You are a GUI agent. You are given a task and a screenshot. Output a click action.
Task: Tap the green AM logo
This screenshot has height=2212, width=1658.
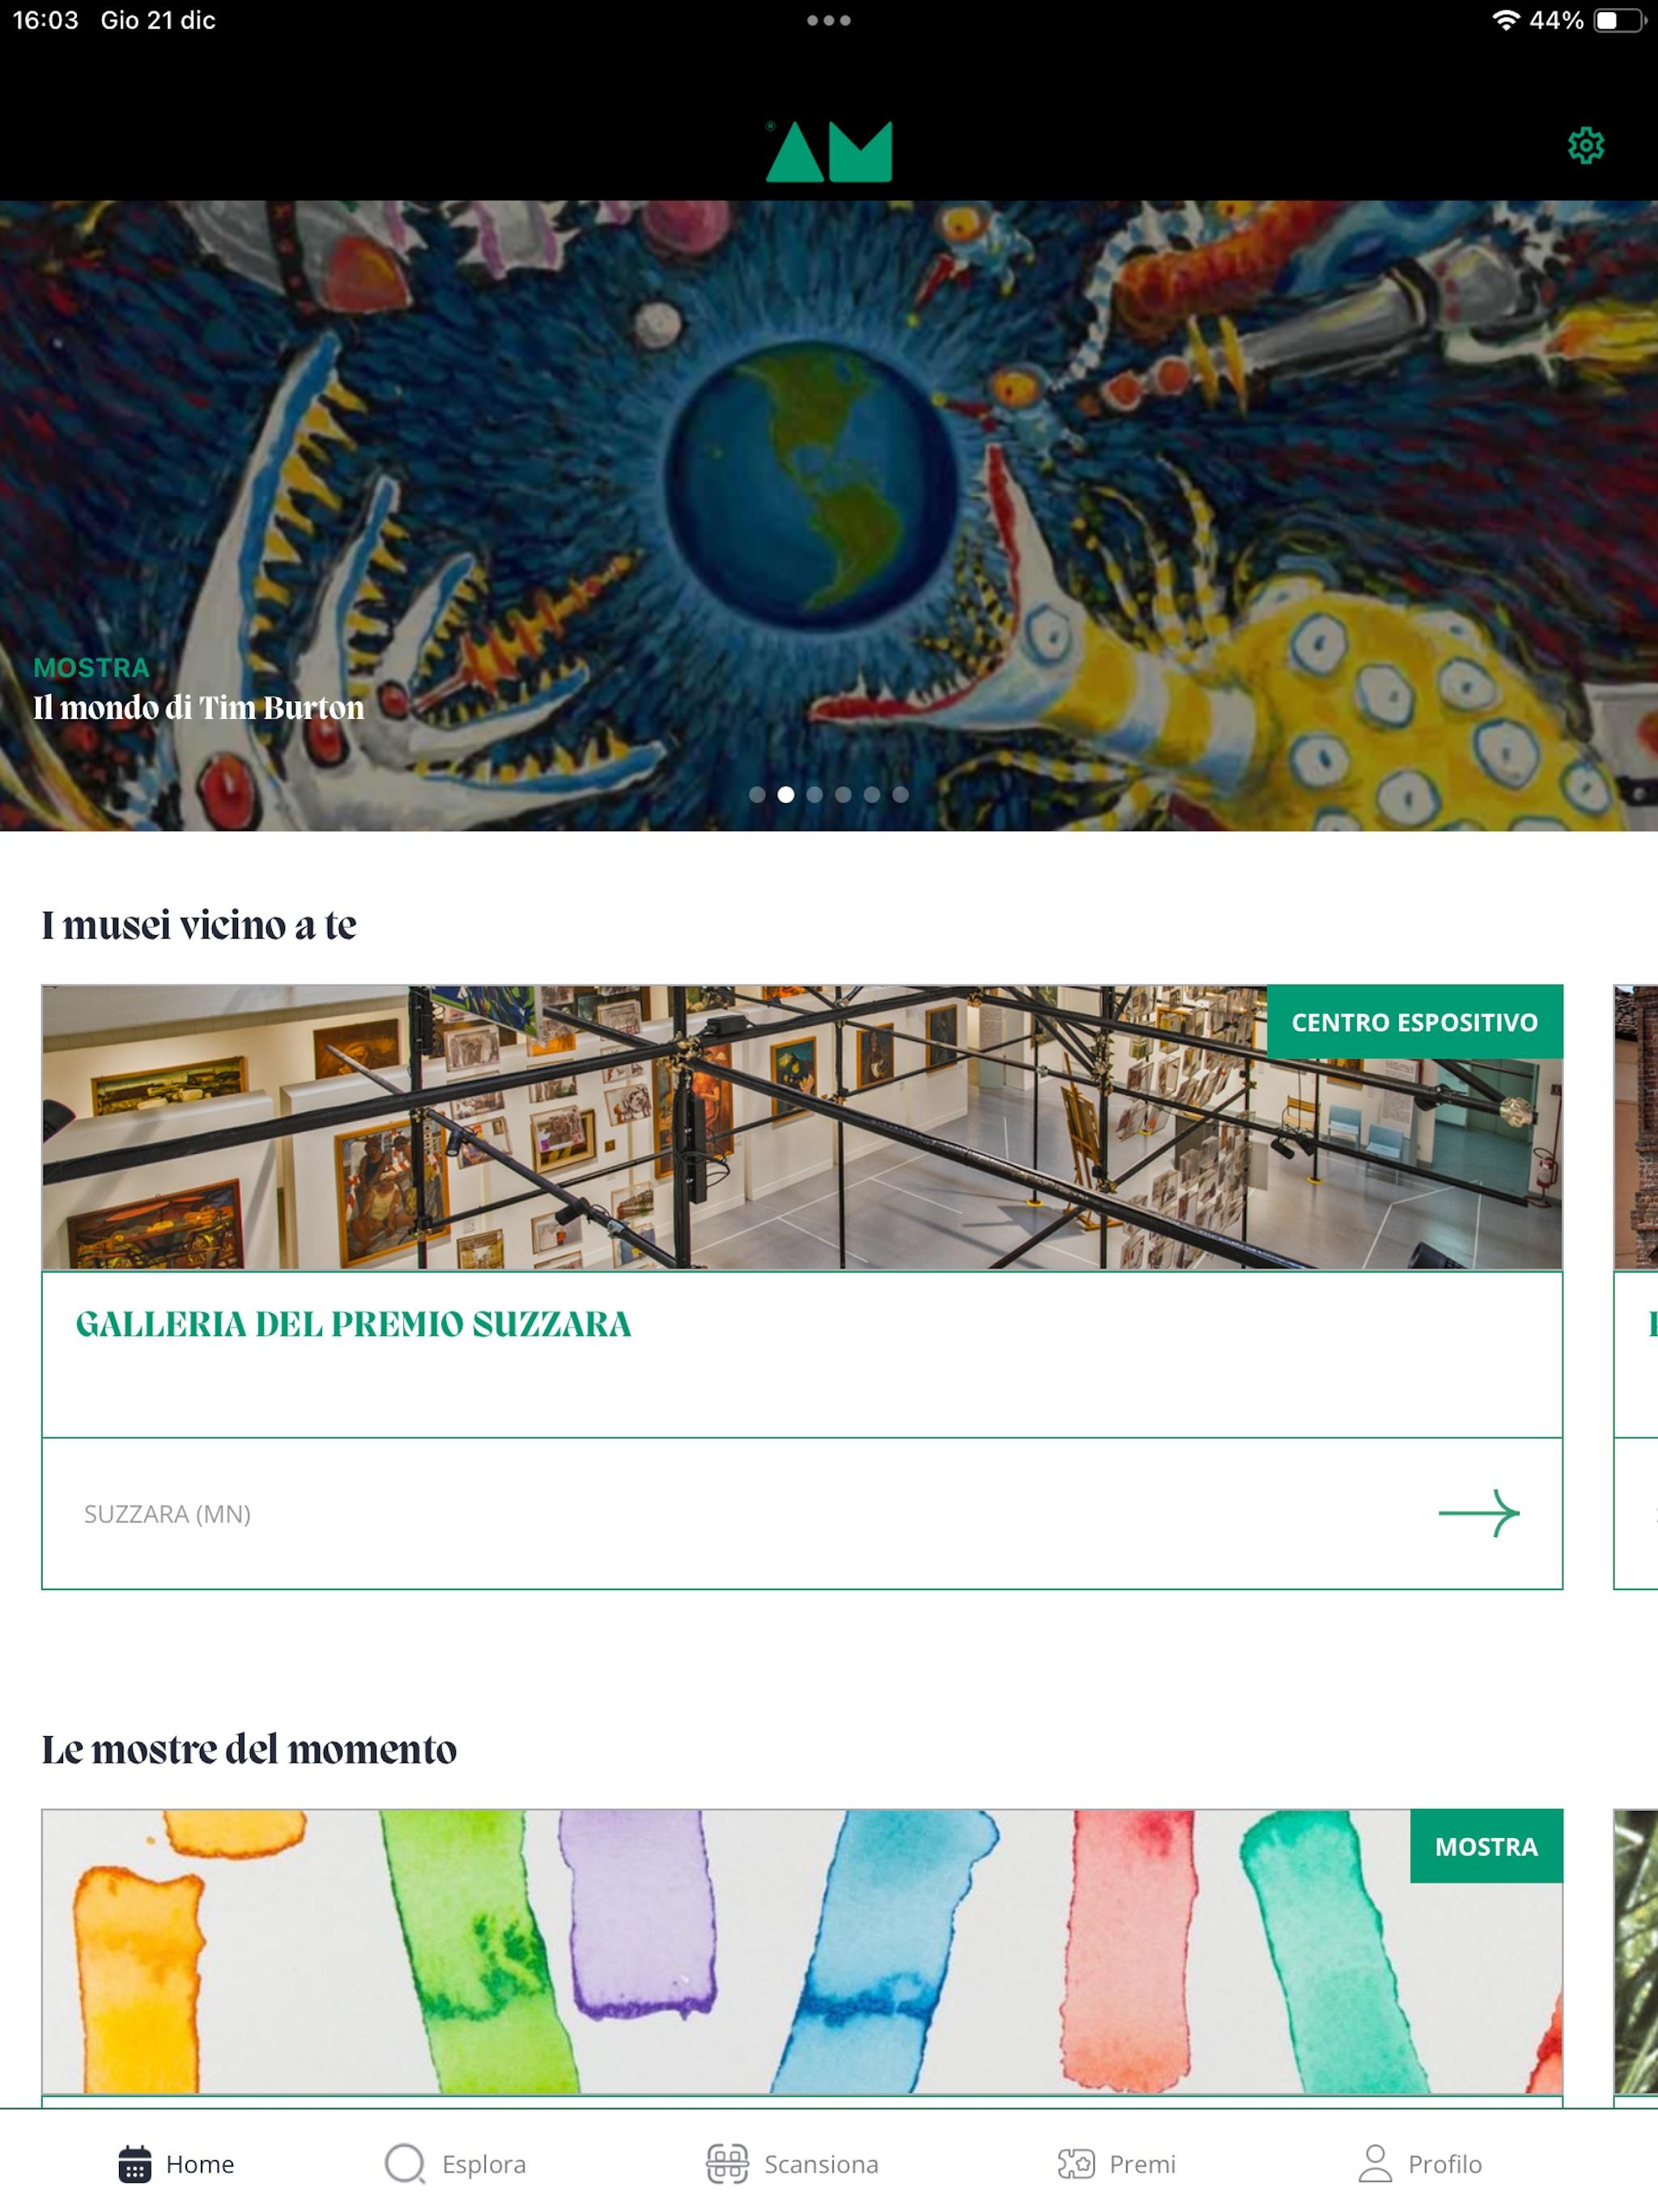(828, 151)
